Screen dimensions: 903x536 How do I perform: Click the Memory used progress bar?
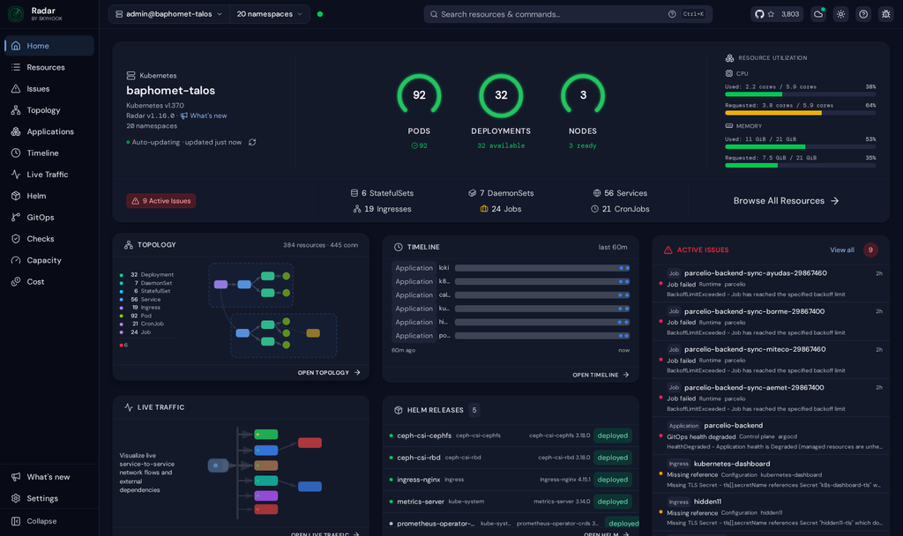(x=801, y=147)
